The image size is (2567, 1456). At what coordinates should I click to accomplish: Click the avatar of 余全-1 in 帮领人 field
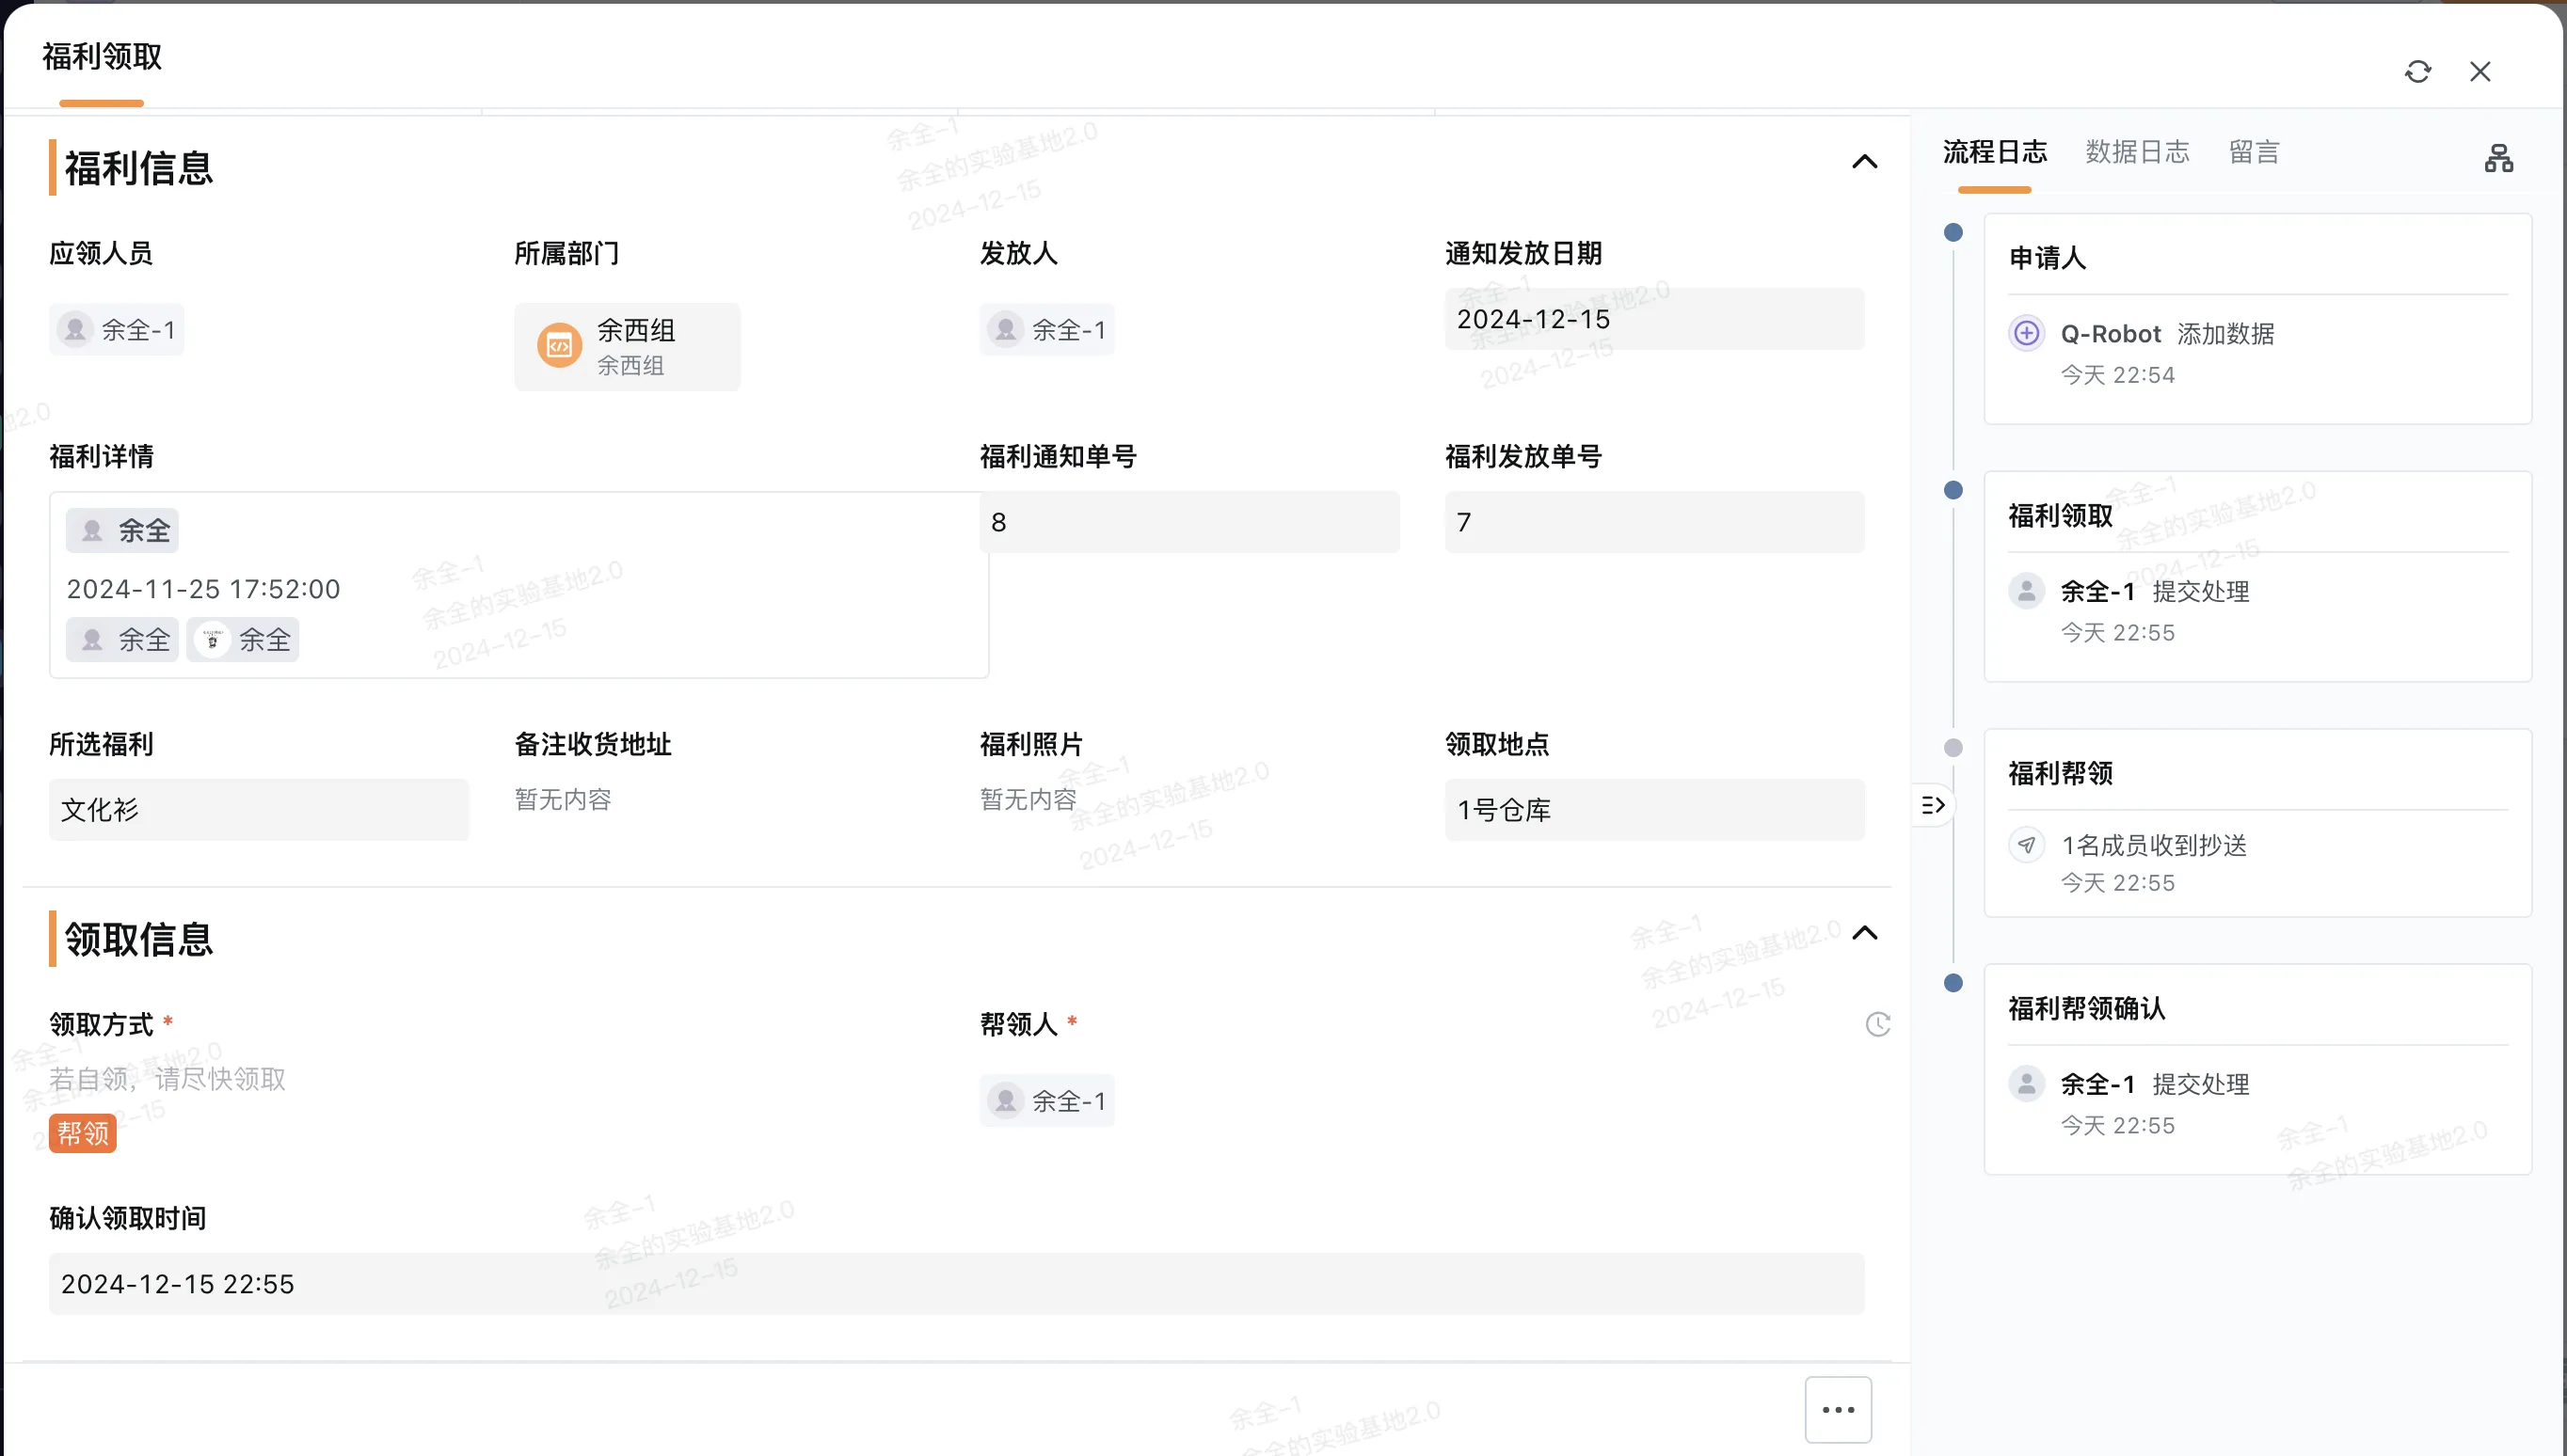1005,1100
